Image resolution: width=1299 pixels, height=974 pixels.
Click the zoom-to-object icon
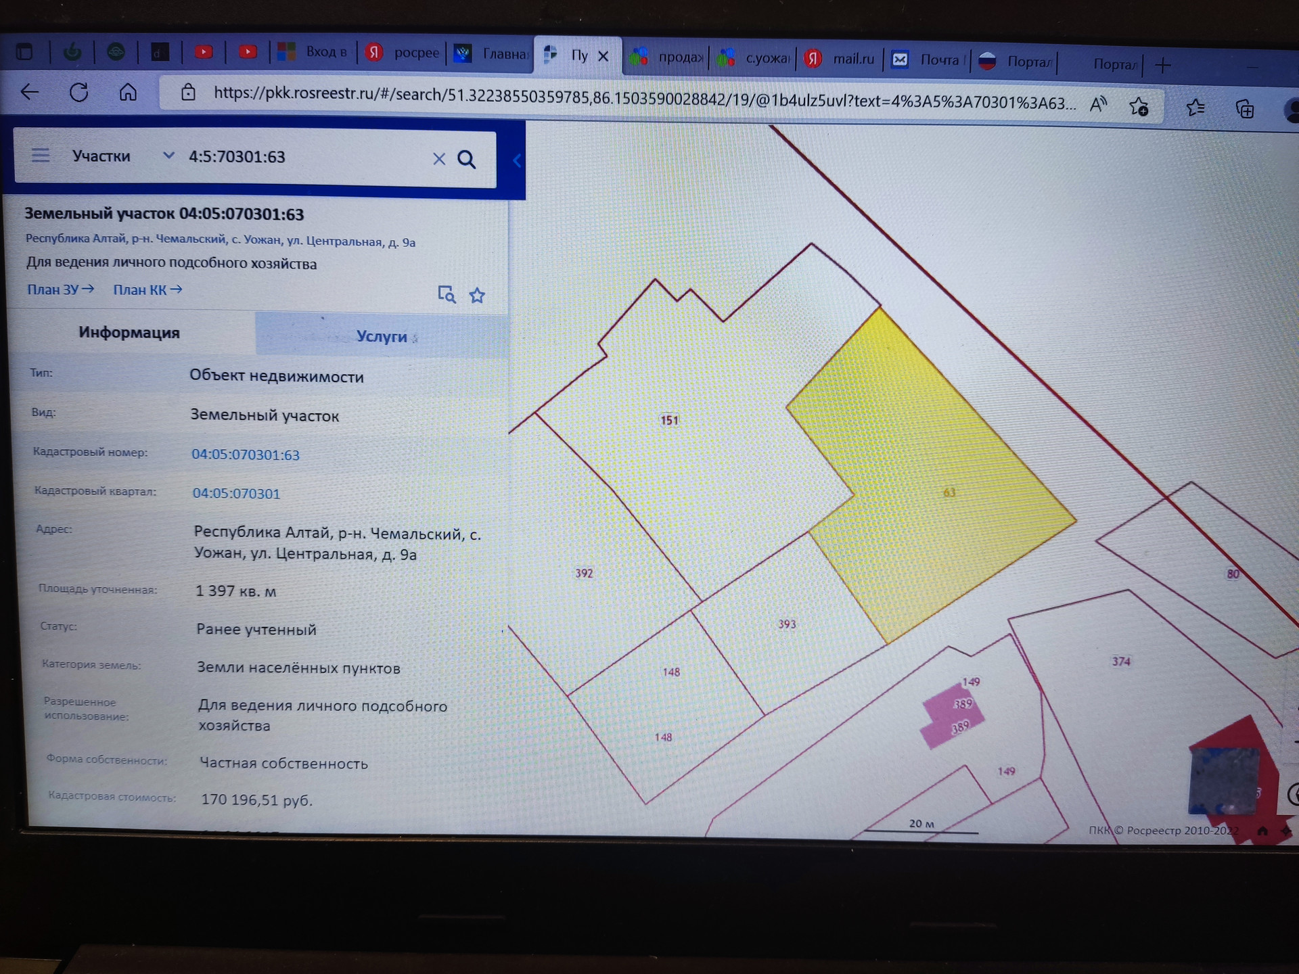point(446,294)
